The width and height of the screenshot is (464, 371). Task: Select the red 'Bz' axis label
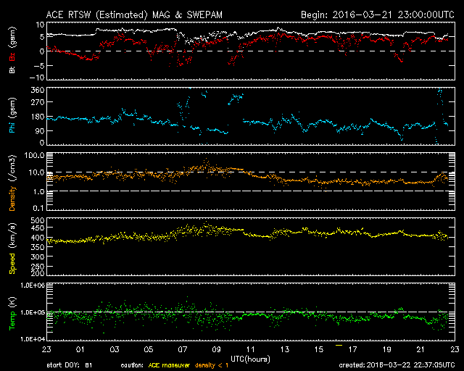tap(12, 57)
